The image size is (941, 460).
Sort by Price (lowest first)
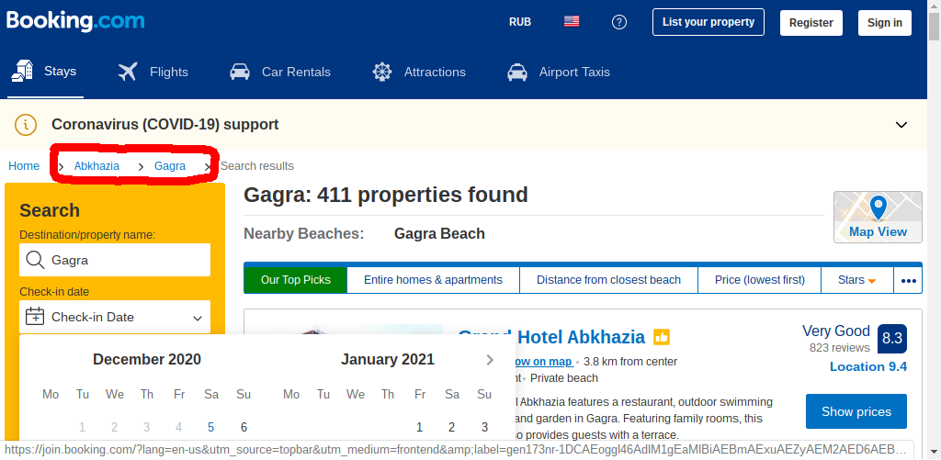(759, 280)
